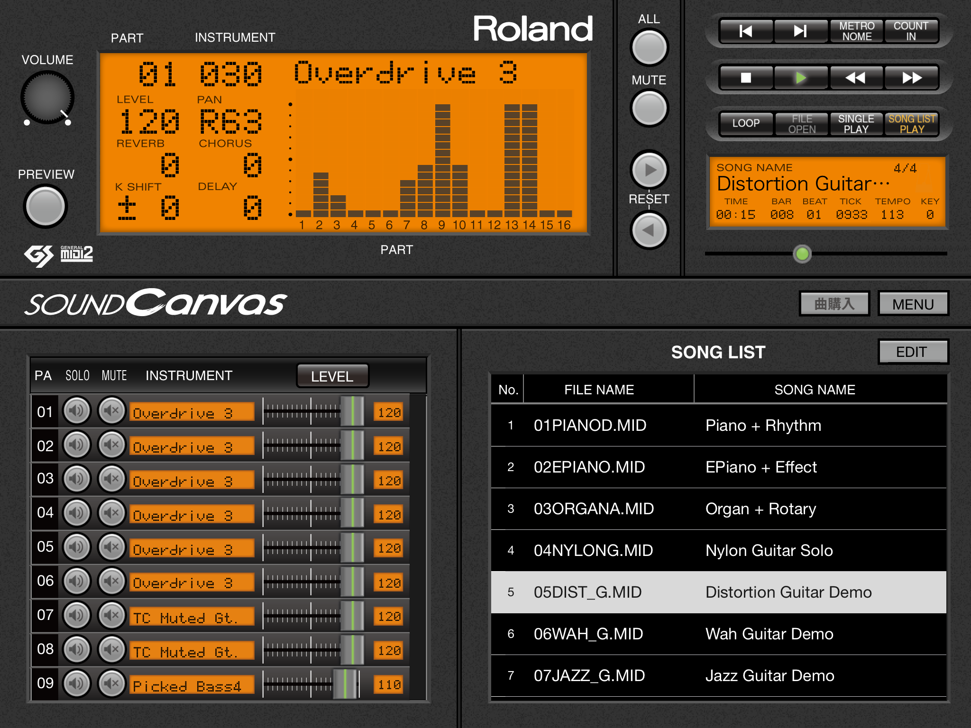Solo part 09 Picked Bass4
The image size is (971, 728).
point(77,684)
